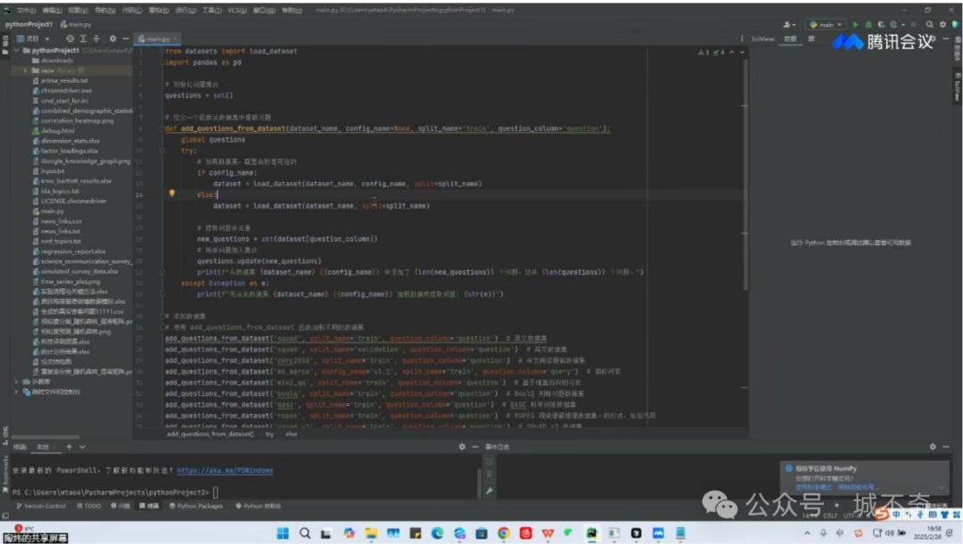Screen dimensions: 963x544
Task: Run with coverage icon in top toolbar
Action: pos(881,25)
